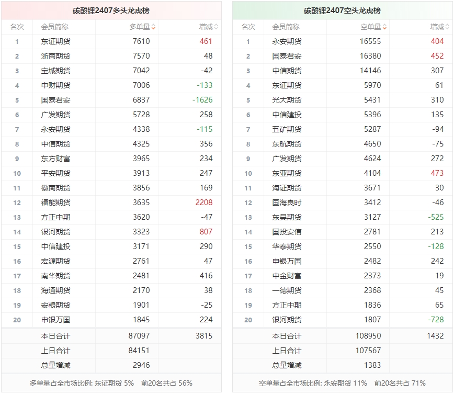Select 徽商期货 row name
Viewport: 454px width, 394px height.
click(x=55, y=188)
